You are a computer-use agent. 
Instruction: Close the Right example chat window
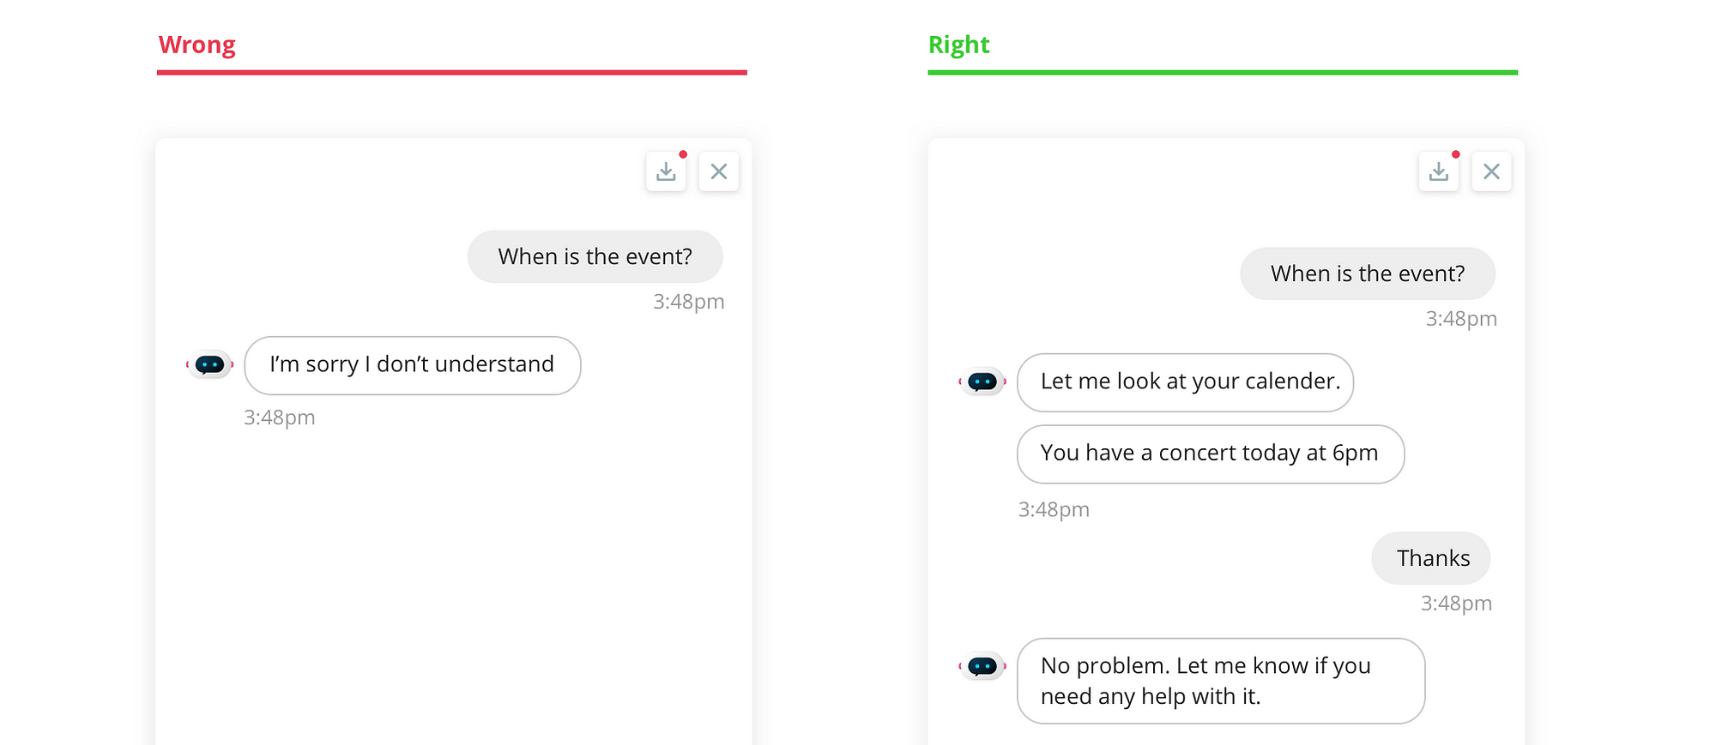click(1492, 171)
